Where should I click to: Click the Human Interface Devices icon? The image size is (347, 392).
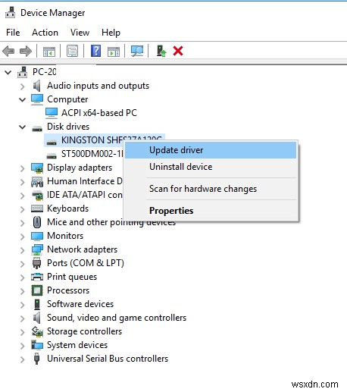(x=37, y=182)
